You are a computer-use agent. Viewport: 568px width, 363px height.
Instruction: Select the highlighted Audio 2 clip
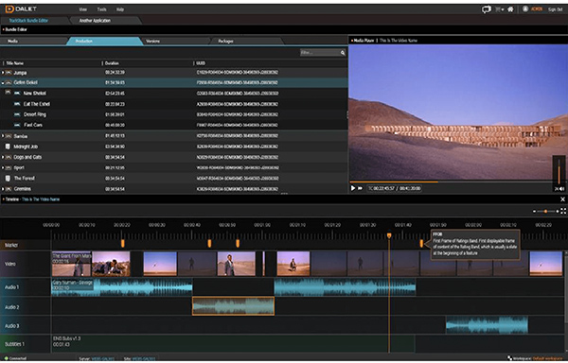pos(233,306)
